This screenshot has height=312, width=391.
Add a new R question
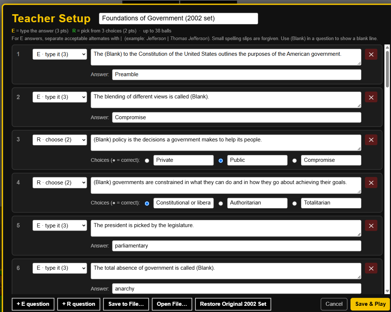coord(78,304)
